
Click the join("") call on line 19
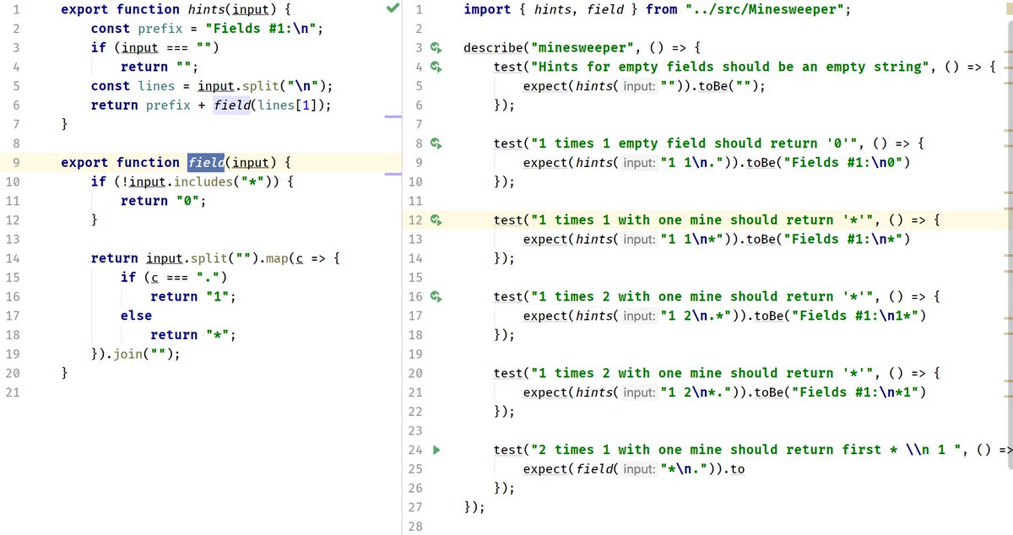(x=143, y=354)
